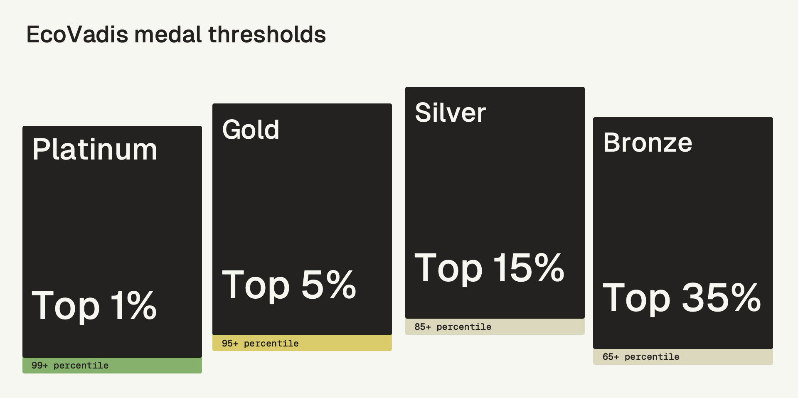Pick the beige strip under Bronze card
The image size is (798, 398).
tap(727, 357)
